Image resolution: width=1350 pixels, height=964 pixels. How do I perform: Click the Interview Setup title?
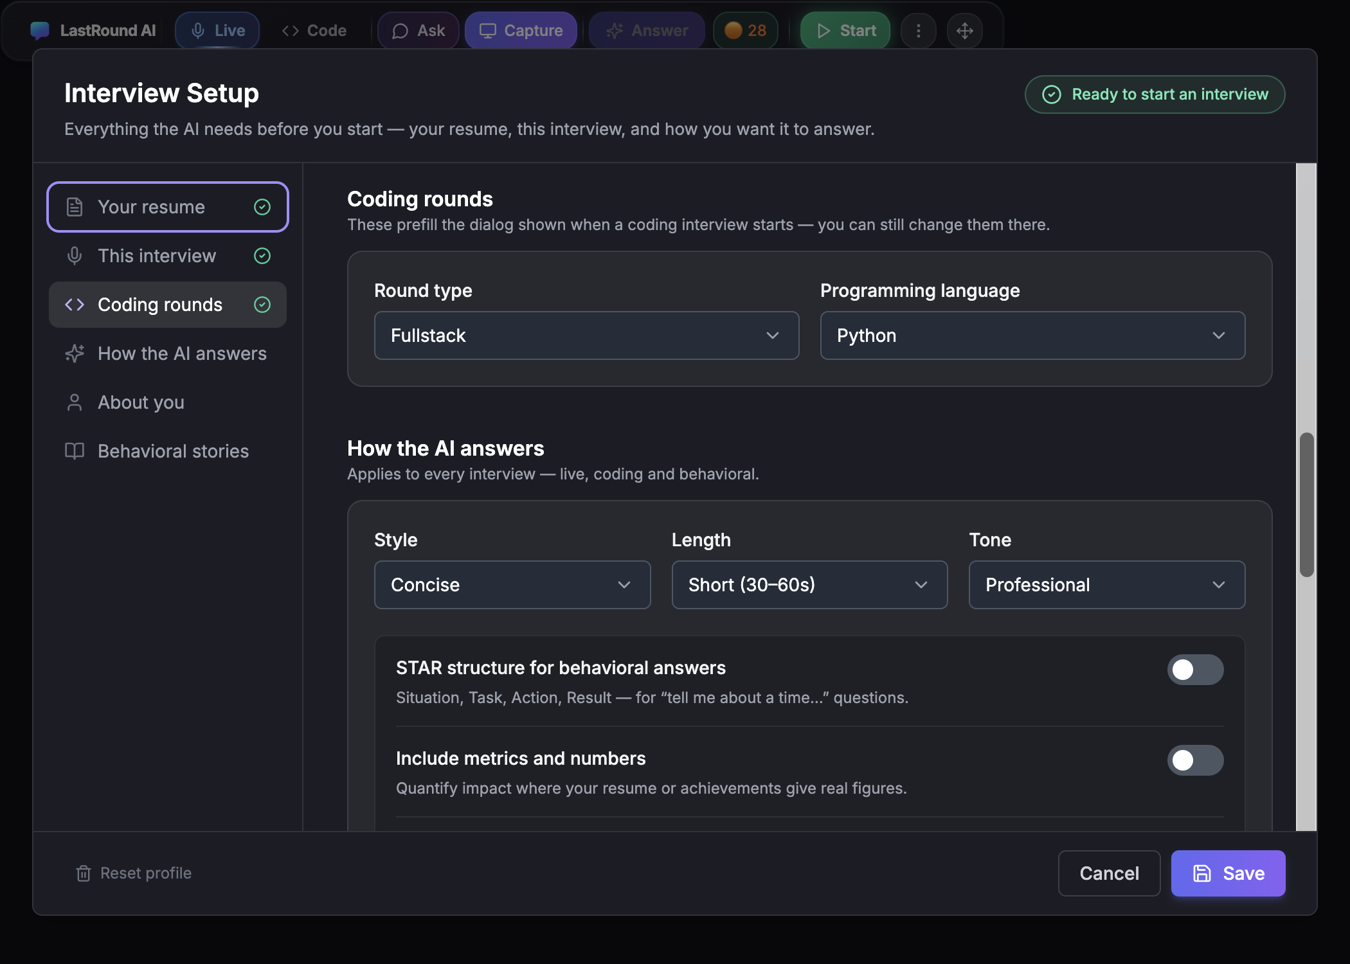coord(161,93)
